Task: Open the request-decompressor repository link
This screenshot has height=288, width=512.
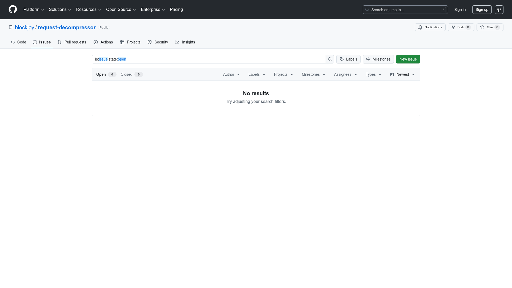Action: pyautogui.click(x=67, y=27)
